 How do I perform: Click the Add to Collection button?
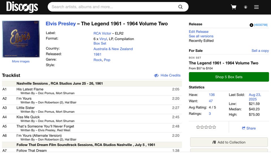click(229, 142)
